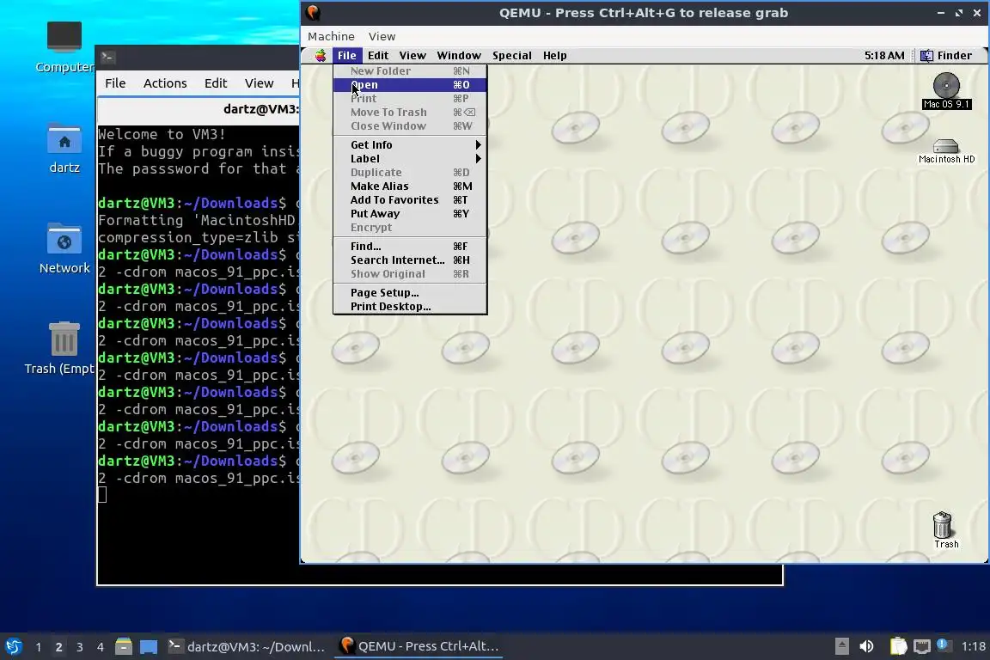Switch to workspace 1
The height and width of the screenshot is (660, 990).
click(x=39, y=647)
